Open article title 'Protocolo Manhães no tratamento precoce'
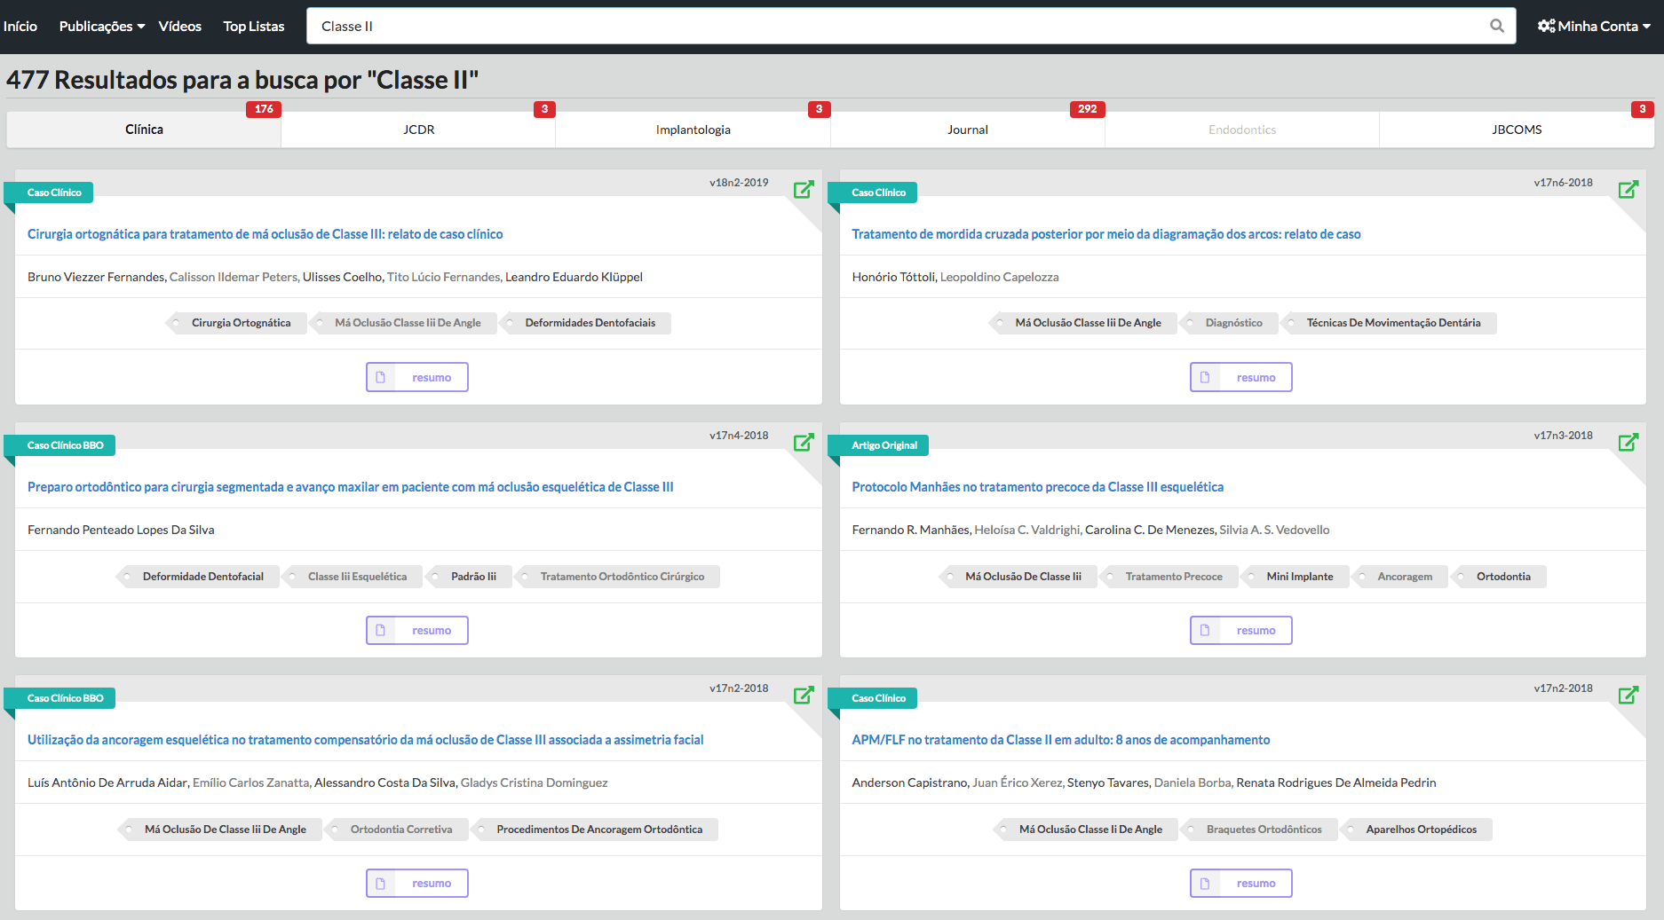This screenshot has height=920, width=1664. 1037,487
